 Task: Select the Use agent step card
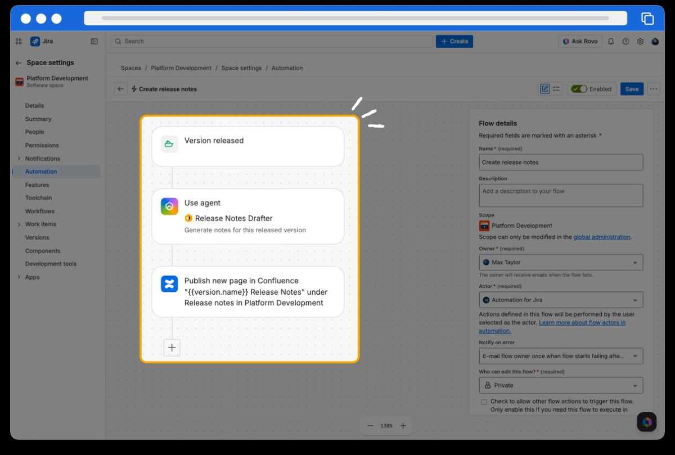248,217
